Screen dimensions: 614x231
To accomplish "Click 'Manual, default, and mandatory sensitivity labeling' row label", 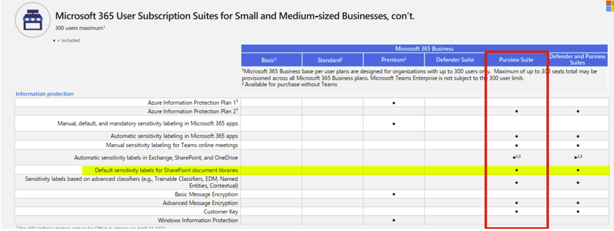I will click(148, 124).
